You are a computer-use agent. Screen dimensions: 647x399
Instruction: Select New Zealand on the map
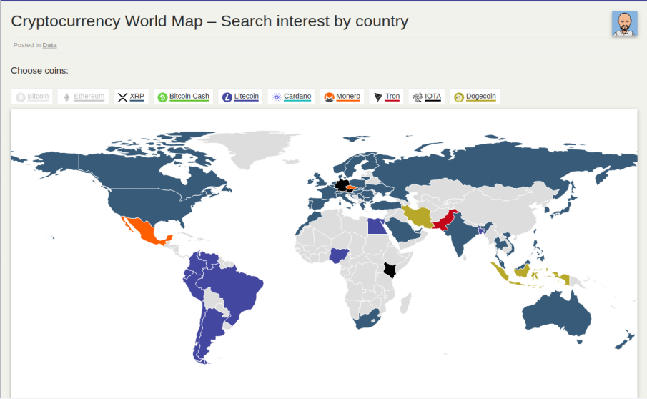click(x=626, y=340)
